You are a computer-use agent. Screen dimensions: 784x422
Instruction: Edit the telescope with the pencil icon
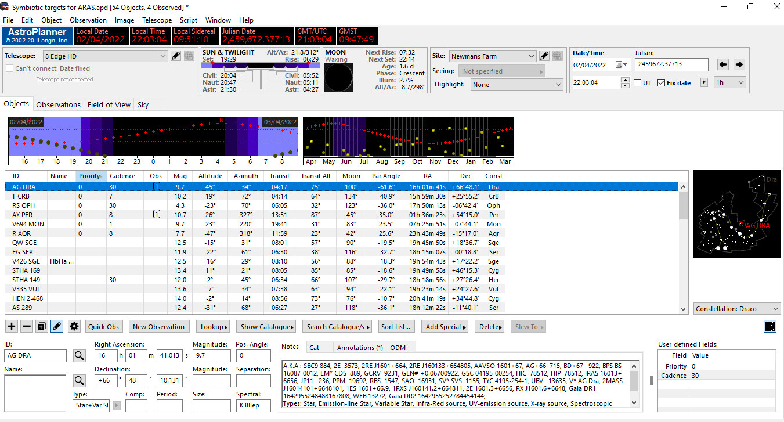tap(176, 56)
